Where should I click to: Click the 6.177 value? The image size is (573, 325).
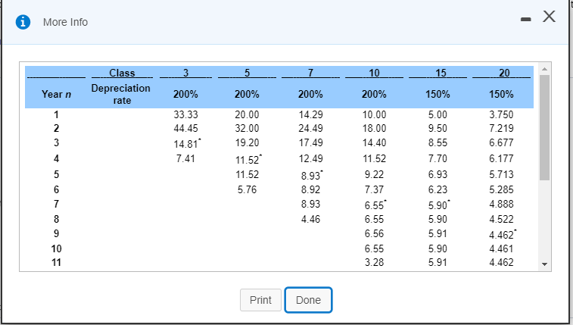pos(501,158)
